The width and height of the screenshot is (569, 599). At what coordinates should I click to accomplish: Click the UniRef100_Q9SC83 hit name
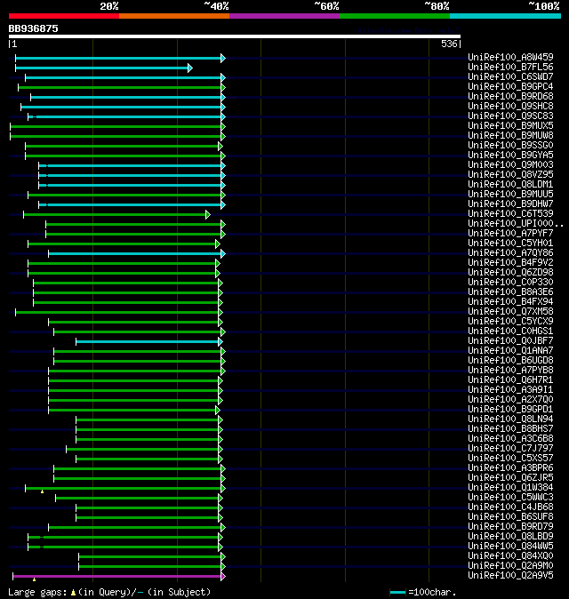click(x=510, y=116)
